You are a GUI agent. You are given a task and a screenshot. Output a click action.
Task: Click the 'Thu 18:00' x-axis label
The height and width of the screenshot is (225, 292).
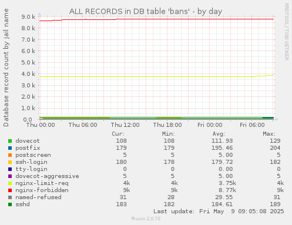click(167, 125)
